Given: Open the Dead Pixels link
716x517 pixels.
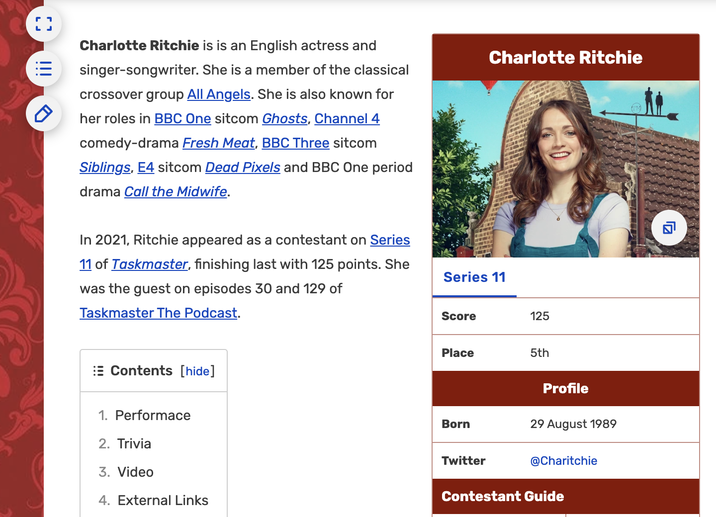Looking at the screenshot, I should pos(243,168).
